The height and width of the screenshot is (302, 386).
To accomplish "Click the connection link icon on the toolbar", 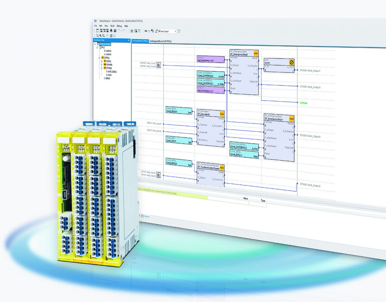I will [146, 31].
